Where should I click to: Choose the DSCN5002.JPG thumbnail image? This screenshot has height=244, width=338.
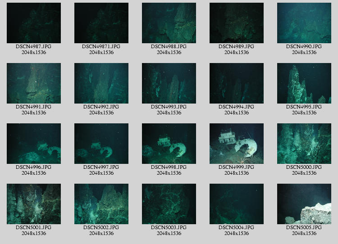coord(101,204)
